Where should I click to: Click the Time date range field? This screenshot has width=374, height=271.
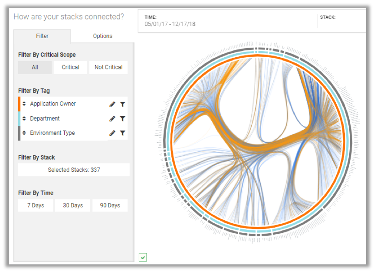point(170,24)
